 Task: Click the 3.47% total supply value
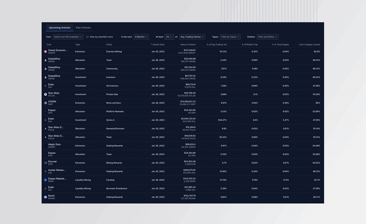286,120
